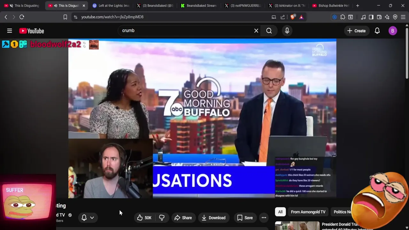Screen dimensions: 409x230
Task: Click the channel verified checkmark badge
Action: [x=70, y=215]
